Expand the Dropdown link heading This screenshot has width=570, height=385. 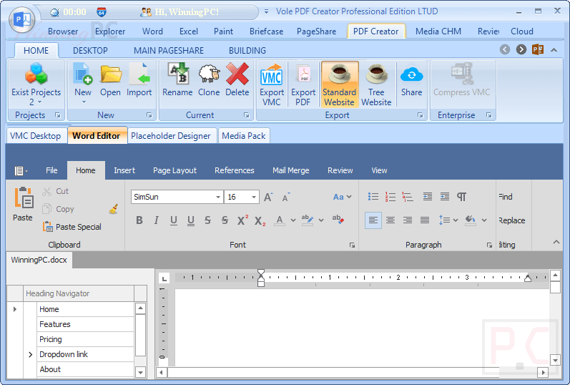[31, 354]
